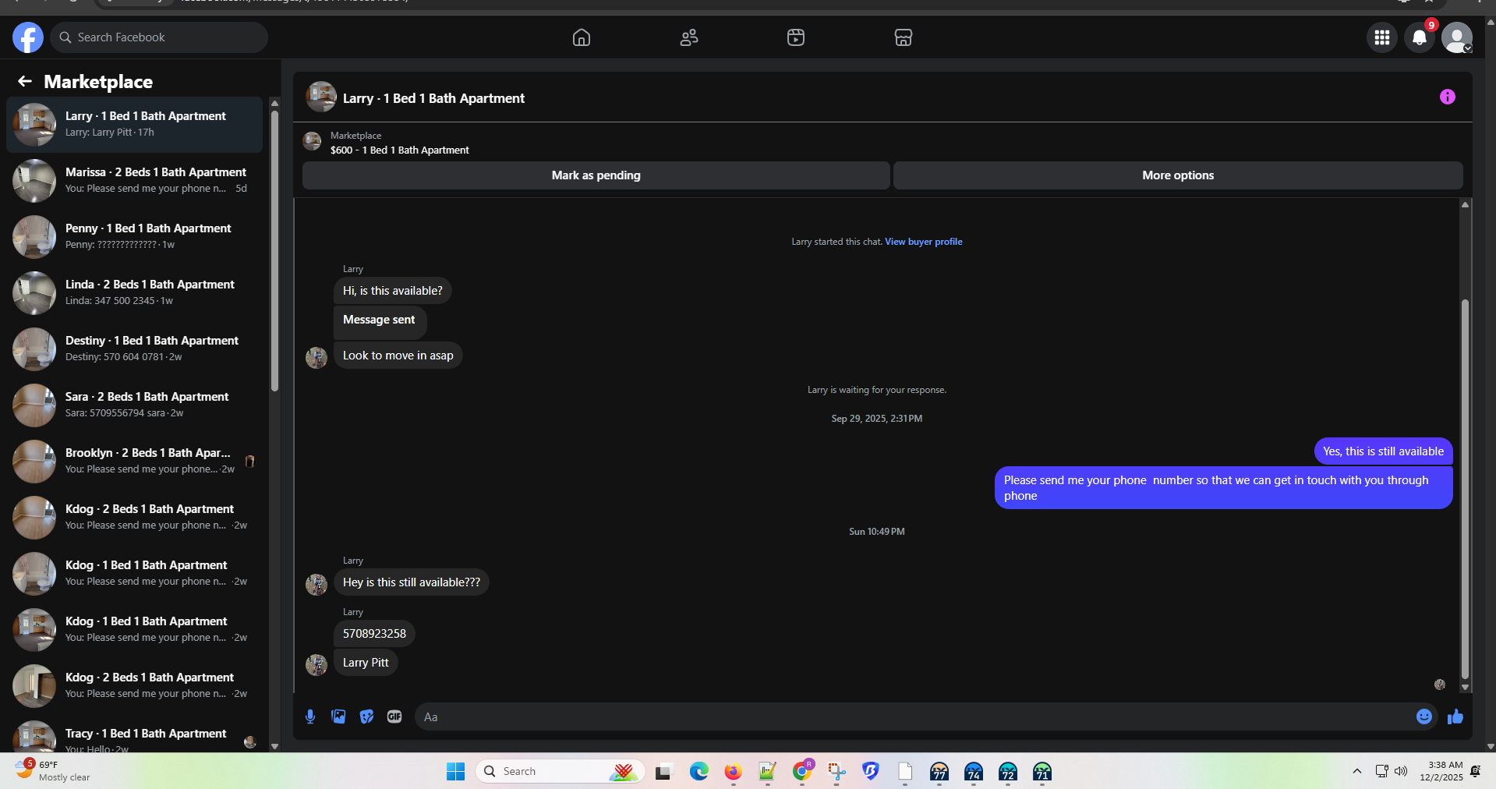The image size is (1496, 789).
Task: Choose a sticker
Action: point(366,716)
